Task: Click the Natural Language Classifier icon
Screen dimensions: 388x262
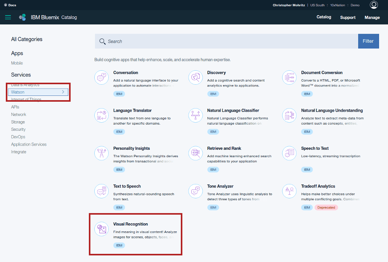Action: (196, 115)
